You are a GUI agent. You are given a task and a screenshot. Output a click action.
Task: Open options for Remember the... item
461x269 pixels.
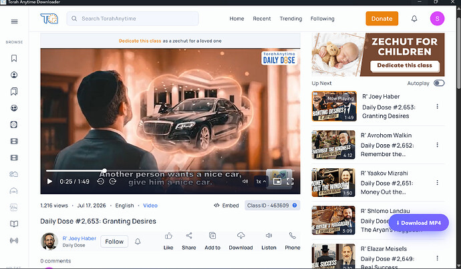tap(437, 145)
